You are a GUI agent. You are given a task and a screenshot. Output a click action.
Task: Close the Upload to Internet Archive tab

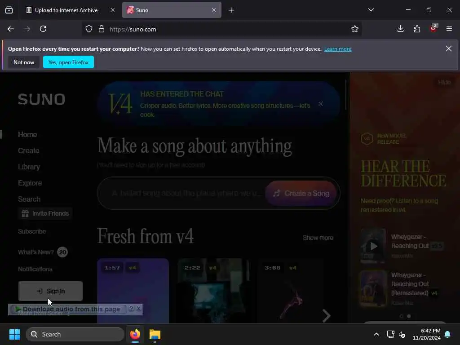pyautogui.click(x=113, y=10)
